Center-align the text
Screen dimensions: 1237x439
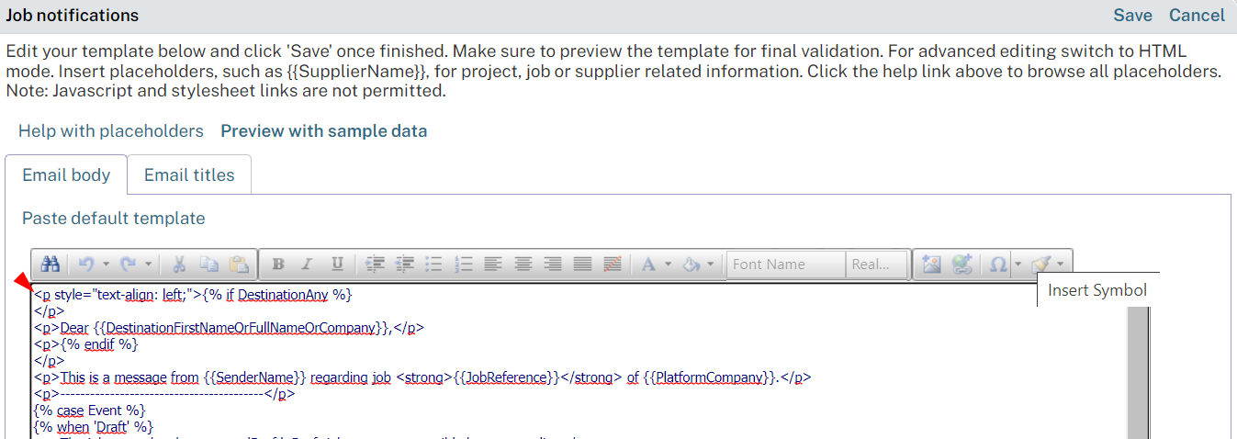click(523, 265)
